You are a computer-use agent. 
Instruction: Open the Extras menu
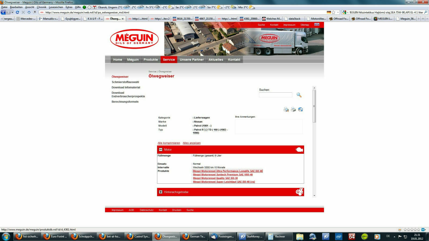69,7
